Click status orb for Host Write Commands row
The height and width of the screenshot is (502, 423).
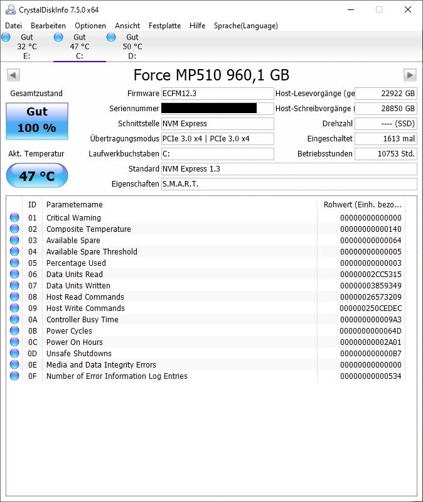[x=14, y=308]
